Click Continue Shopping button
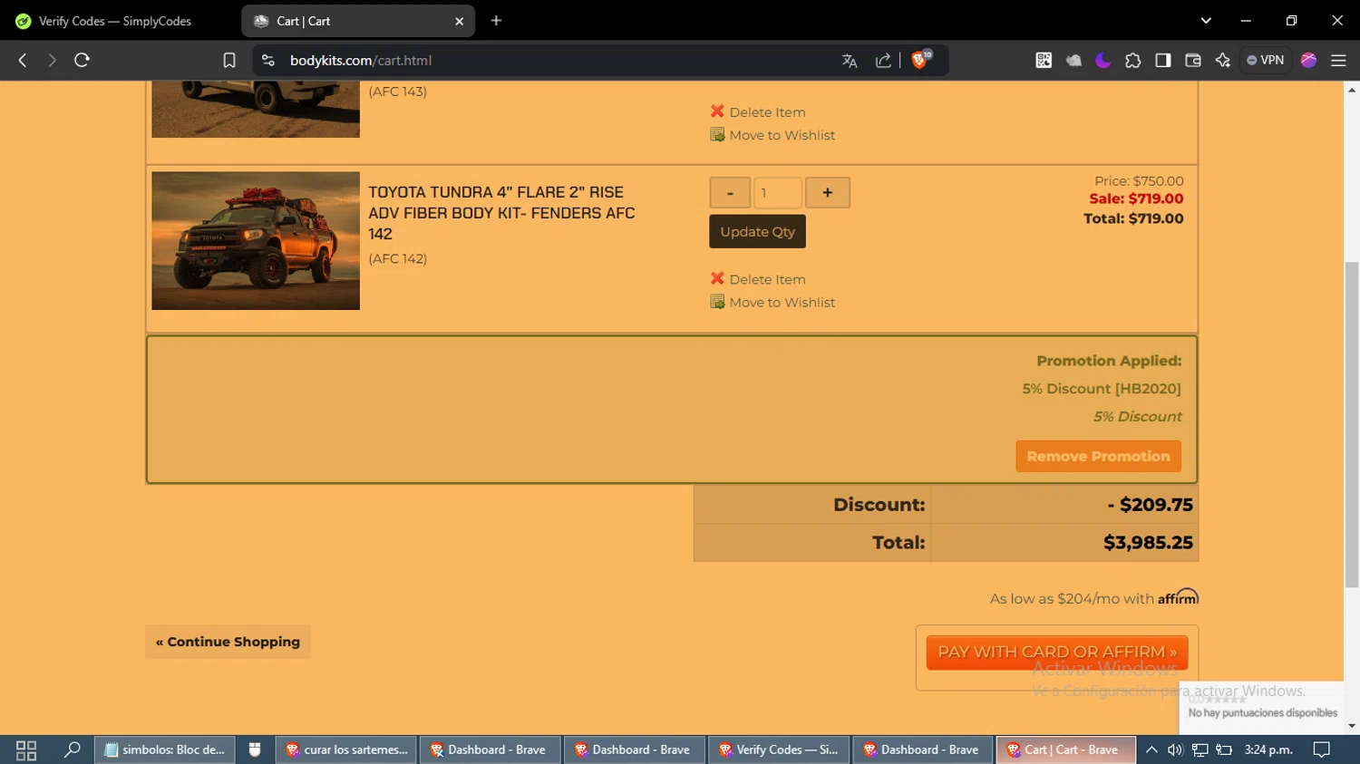1360x764 pixels. 228,642
